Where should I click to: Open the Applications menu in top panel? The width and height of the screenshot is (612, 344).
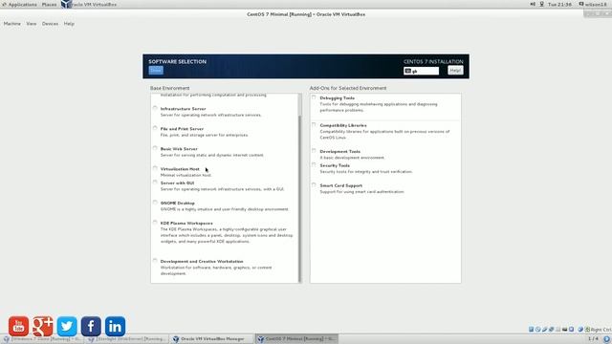[19, 4]
